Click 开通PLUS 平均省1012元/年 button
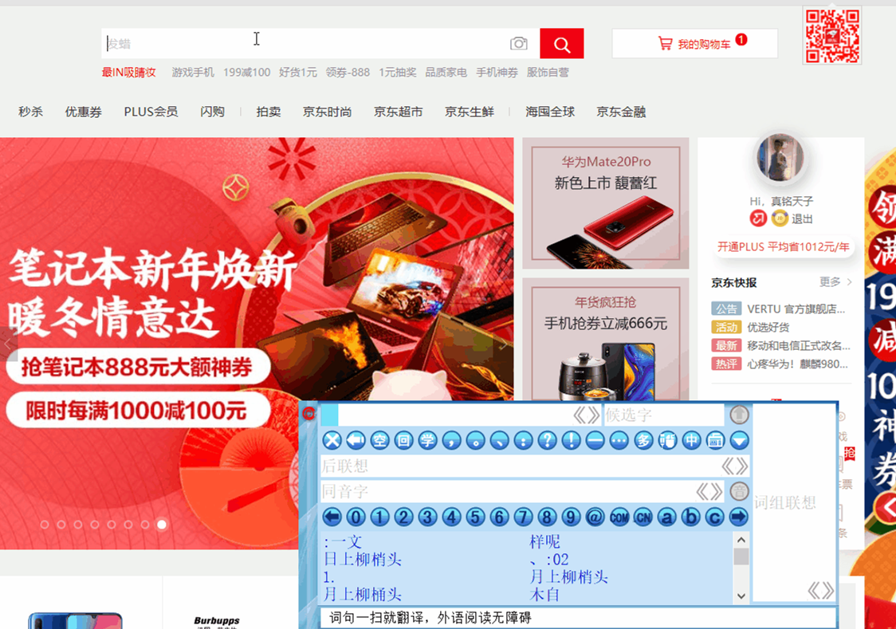The width and height of the screenshot is (896, 629). tap(783, 247)
